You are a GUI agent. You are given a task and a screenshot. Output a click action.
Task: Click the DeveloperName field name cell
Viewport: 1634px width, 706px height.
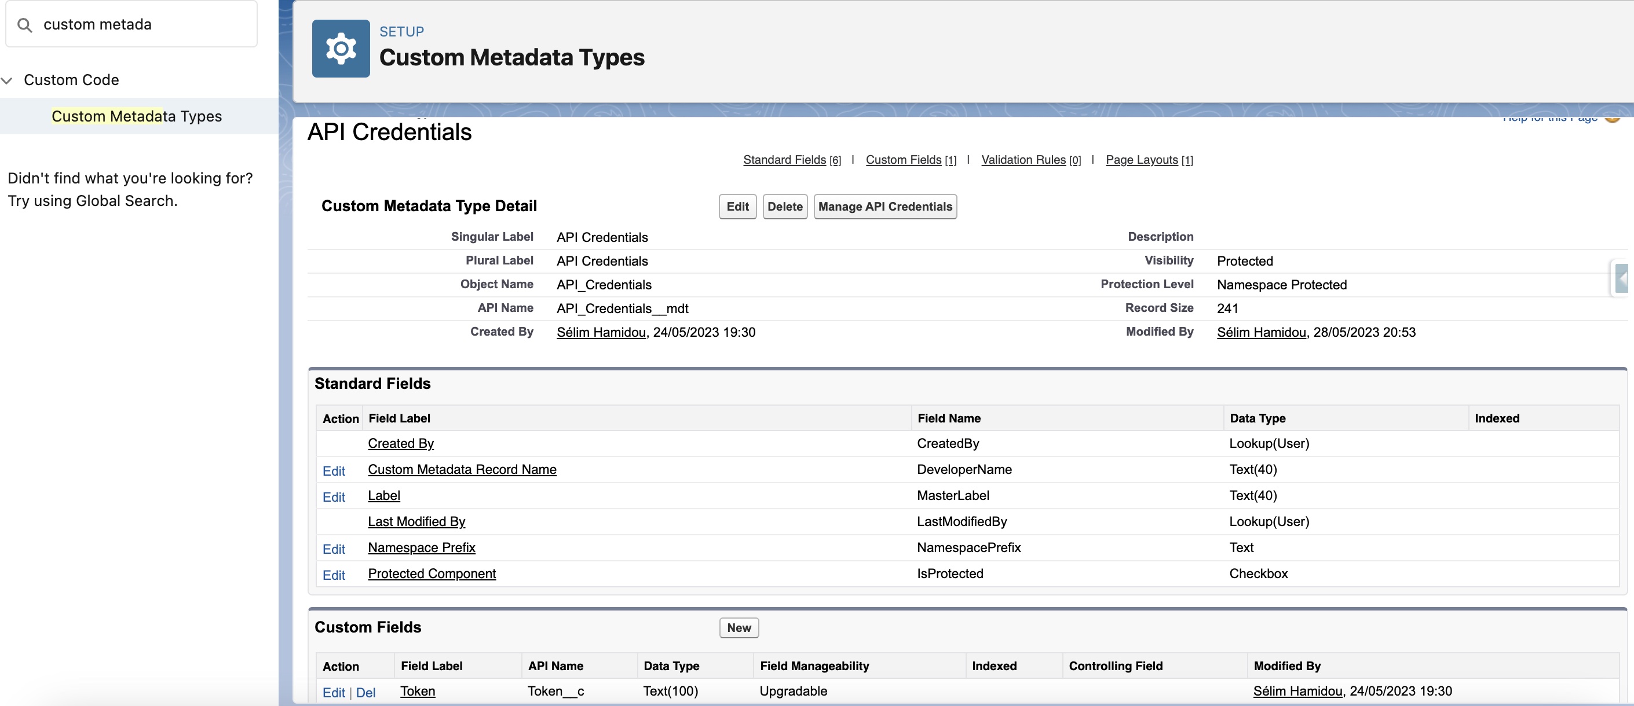point(964,470)
